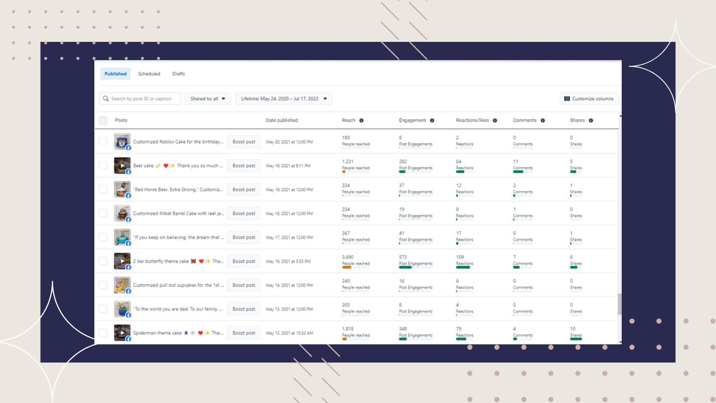Click the search magnifier icon
Viewport: 716px width, 403px height.
(x=106, y=99)
